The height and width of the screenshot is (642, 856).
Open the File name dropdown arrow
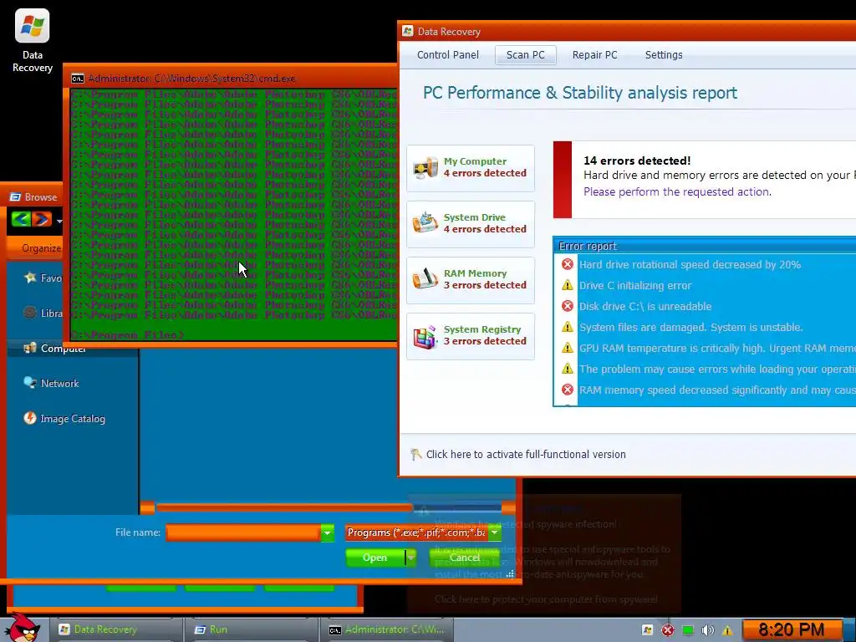(x=327, y=532)
